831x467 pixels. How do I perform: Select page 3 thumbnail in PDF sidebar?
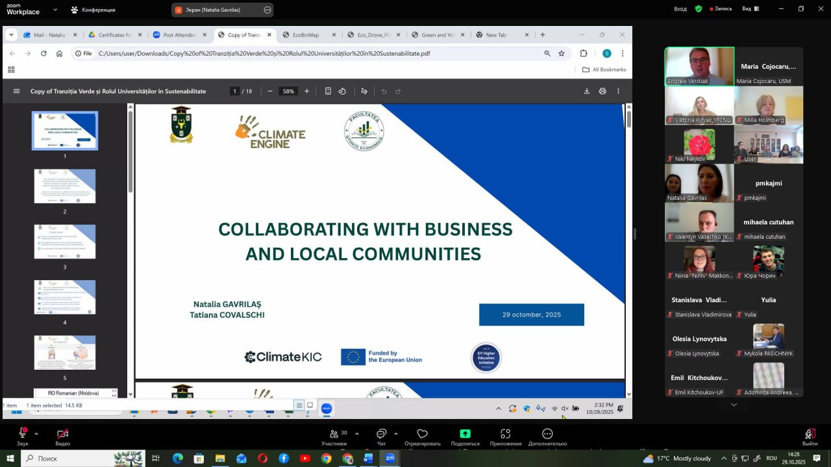pos(65,242)
